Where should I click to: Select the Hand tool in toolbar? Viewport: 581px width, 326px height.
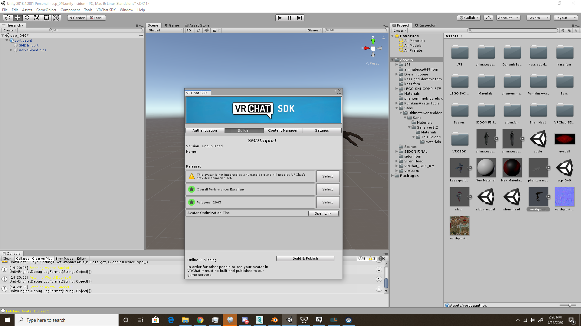point(8,18)
